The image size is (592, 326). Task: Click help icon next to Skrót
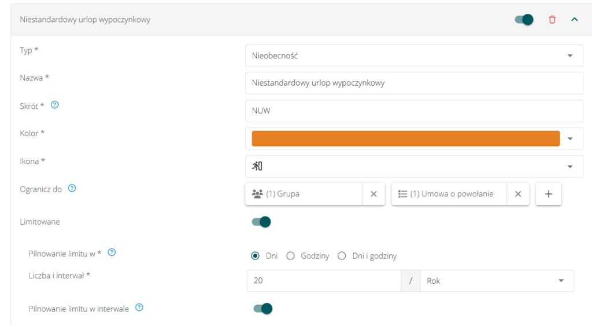pyautogui.click(x=55, y=105)
